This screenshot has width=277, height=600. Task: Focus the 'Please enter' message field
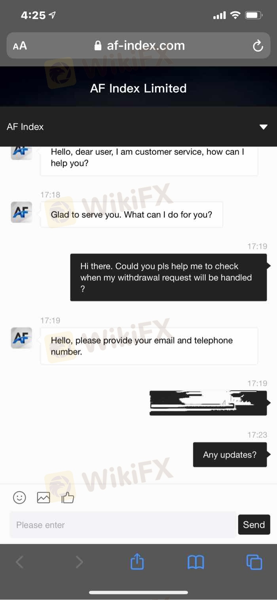pos(123,525)
